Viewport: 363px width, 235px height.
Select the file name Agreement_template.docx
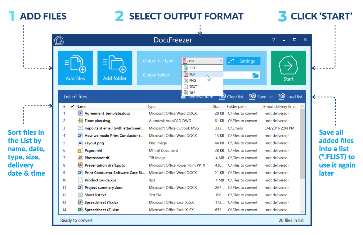[x=107, y=113]
